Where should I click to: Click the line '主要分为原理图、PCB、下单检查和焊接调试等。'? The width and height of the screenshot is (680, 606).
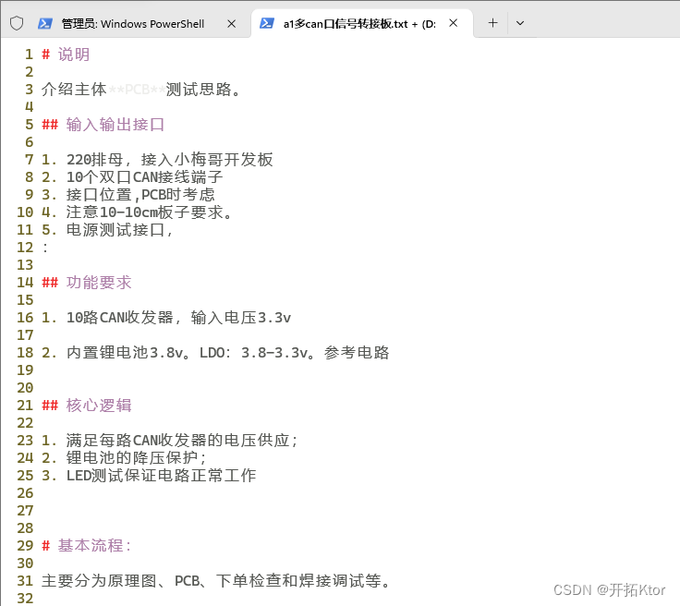click(x=215, y=581)
